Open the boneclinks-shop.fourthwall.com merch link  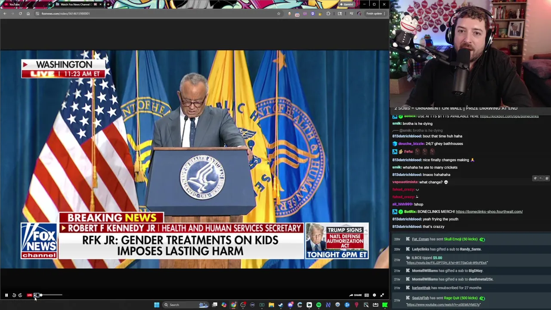pyautogui.click(x=489, y=211)
